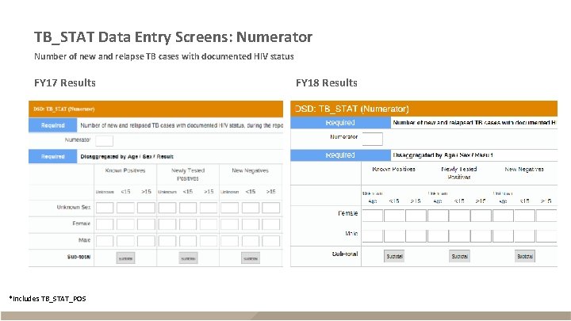This screenshot has width=571, height=321.
Task: Click FY18 'Required' label beside Disaggregated by Age
Action: tap(340, 155)
